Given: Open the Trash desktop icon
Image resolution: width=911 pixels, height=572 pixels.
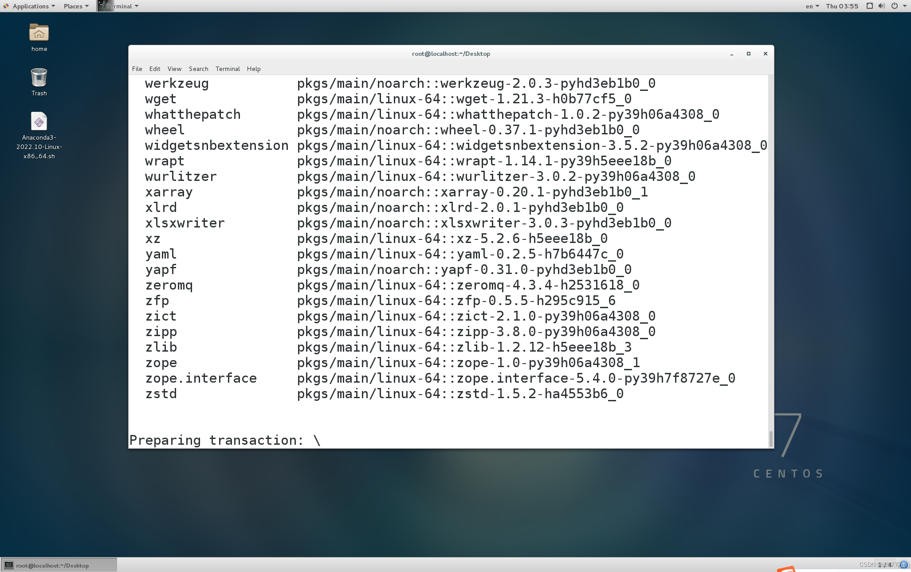Looking at the screenshot, I should [39, 78].
